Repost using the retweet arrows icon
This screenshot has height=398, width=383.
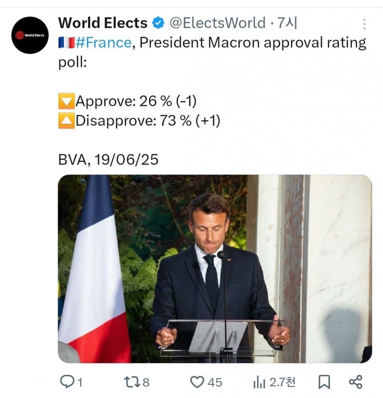pyautogui.click(x=132, y=382)
